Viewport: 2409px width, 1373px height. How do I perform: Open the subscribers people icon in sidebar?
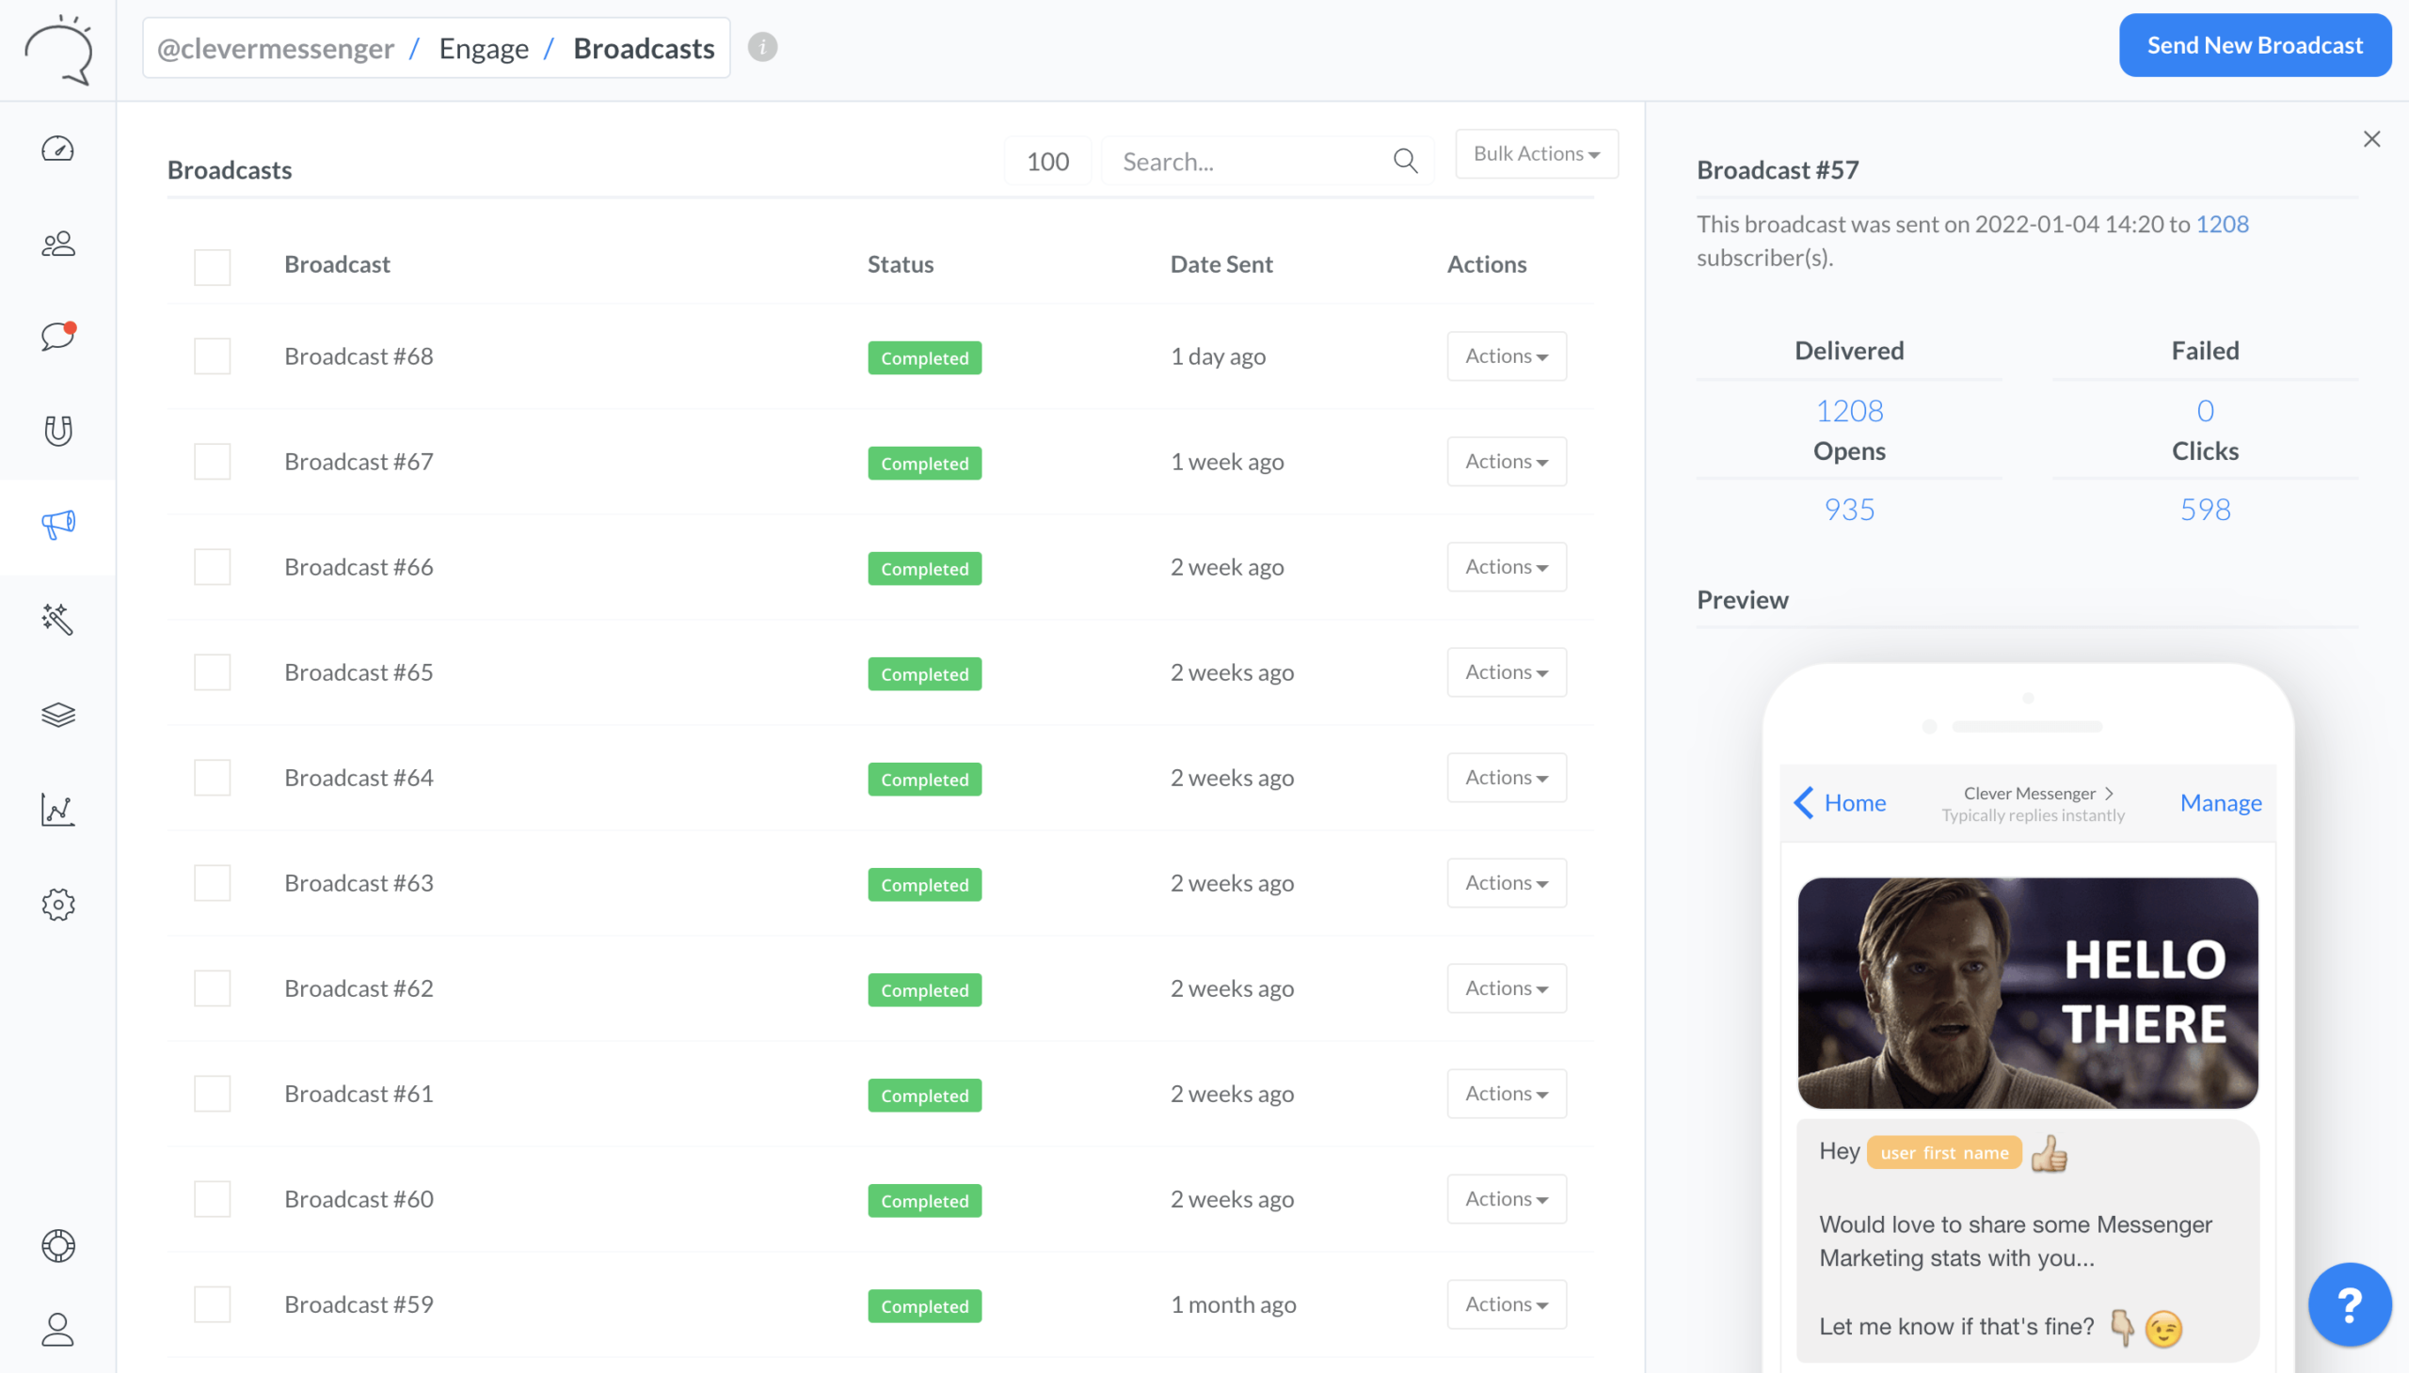point(57,245)
